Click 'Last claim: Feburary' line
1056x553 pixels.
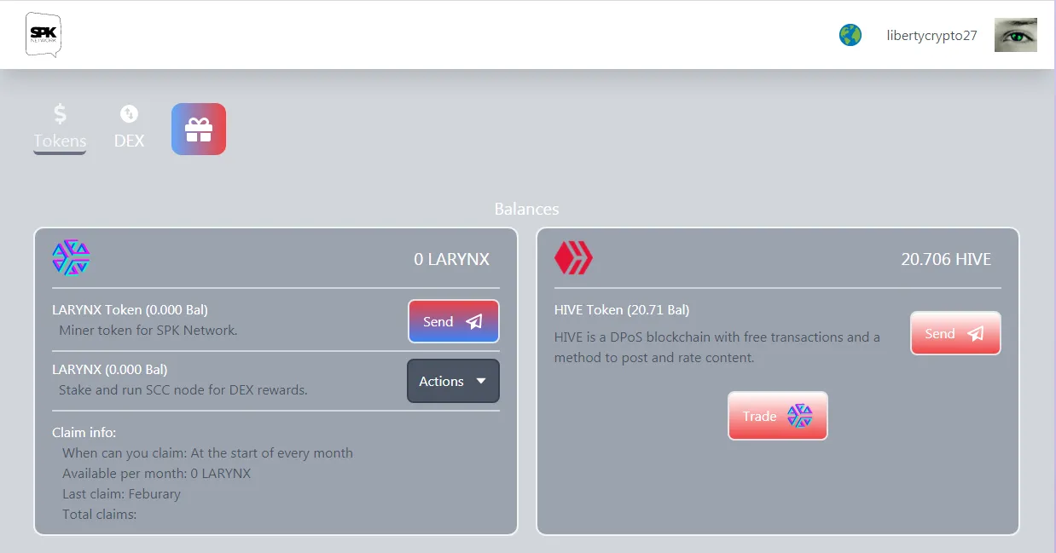[x=121, y=494]
